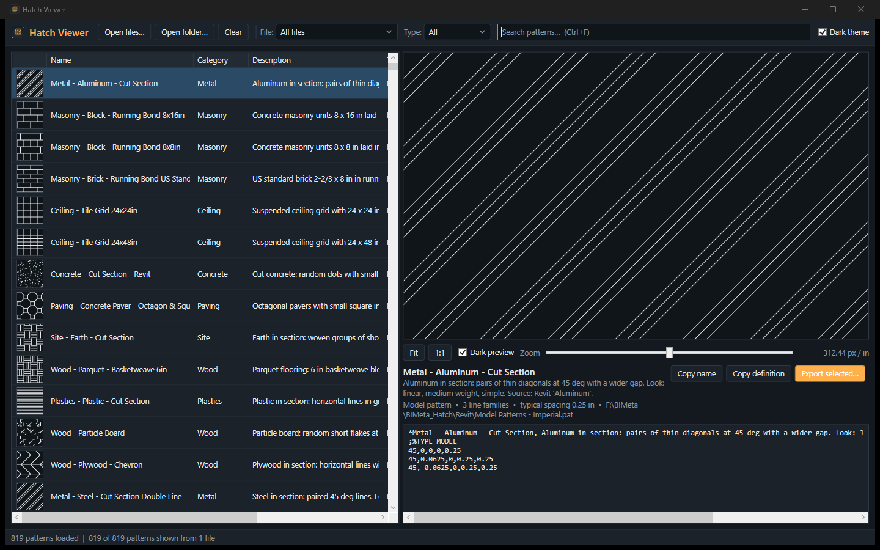Click the Zoom slider handle
The width and height of the screenshot is (880, 550).
(669, 353)
